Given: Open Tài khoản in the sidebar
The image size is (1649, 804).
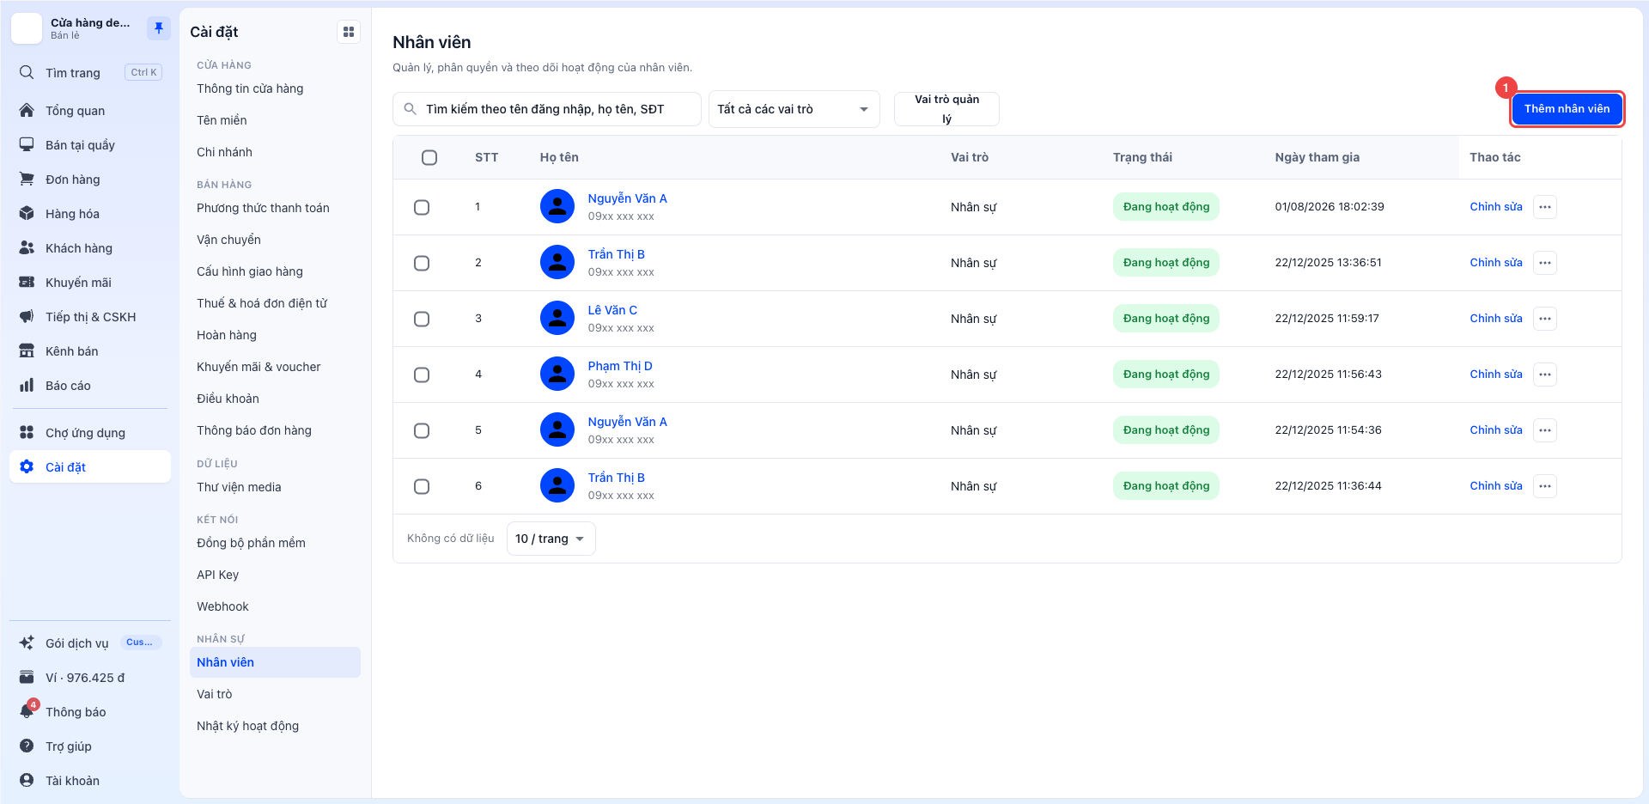Looking at the screenshot, I should pos(90,780).
